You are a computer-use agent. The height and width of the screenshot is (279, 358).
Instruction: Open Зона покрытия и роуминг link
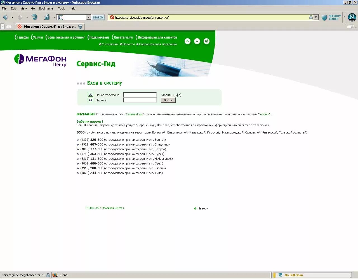pyautogui.click(x=66, y=37)
